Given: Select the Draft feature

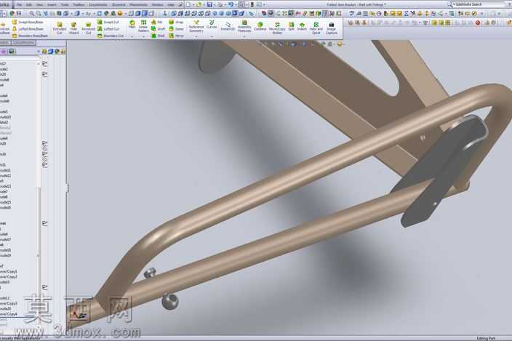Looking at the screenshot, I should (x=158, y=28).
